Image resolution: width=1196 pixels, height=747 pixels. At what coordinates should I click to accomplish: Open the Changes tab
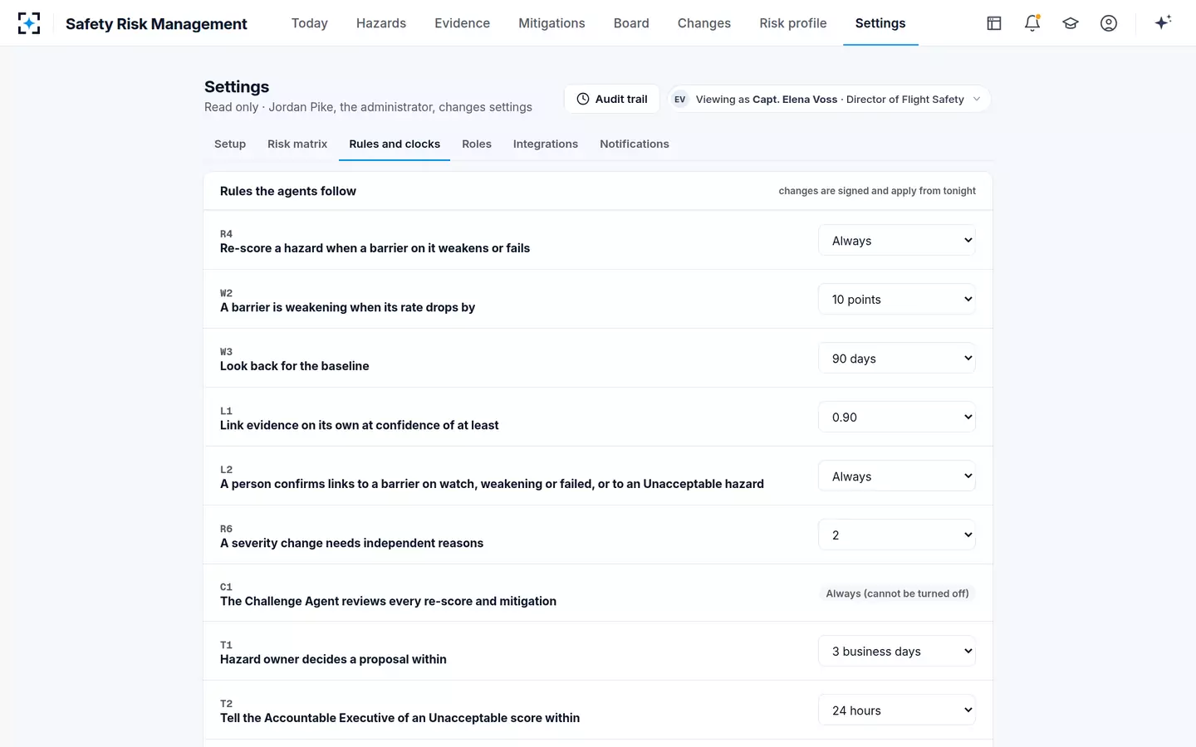coord(704,23)
